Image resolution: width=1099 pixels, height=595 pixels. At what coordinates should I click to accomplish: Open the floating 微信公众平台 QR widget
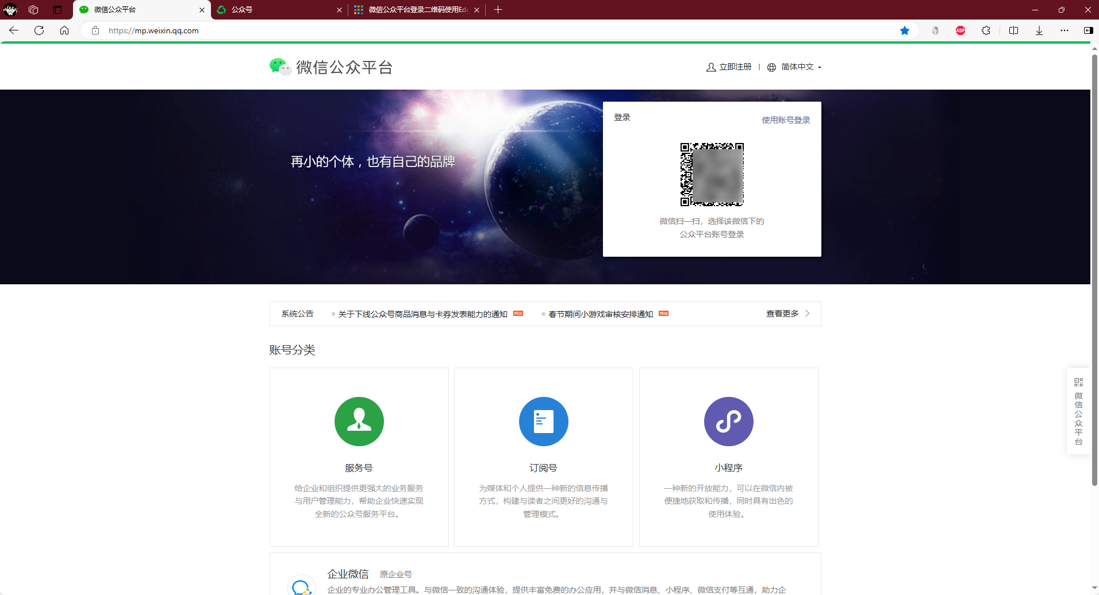tap(1078, 411)
